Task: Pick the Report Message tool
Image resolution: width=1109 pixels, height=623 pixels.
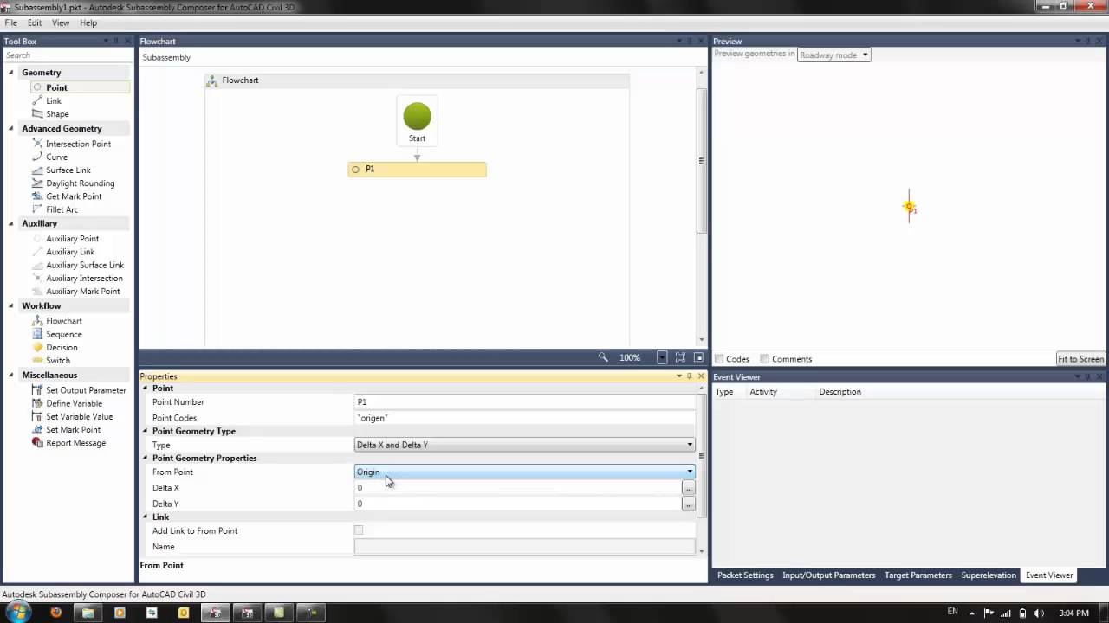Action: coord(75,442)
